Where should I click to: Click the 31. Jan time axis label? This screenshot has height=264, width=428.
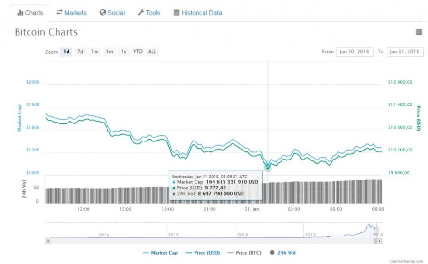[252, 209]
